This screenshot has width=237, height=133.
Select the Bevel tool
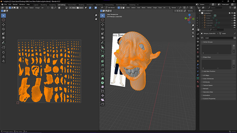click(102, 65)
